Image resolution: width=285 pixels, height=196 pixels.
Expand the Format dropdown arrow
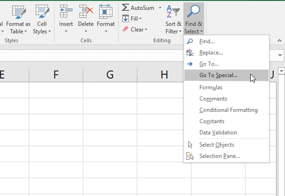pos(106,31)
